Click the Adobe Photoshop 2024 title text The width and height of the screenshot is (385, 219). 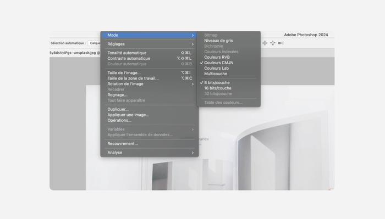tap(306, 35)
